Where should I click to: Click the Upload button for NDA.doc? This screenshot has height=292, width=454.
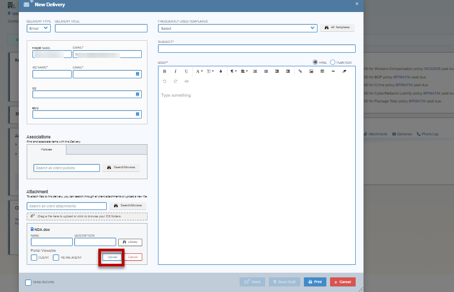(x=112, y=257)
